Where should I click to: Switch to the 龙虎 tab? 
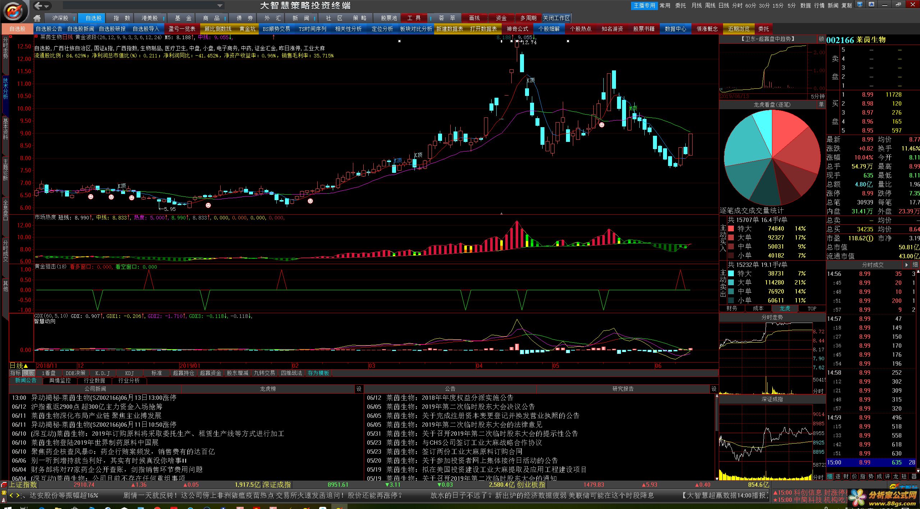click(785, 309)
